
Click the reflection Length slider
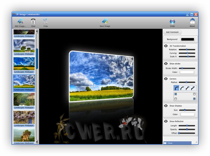[x=187, y=126]
